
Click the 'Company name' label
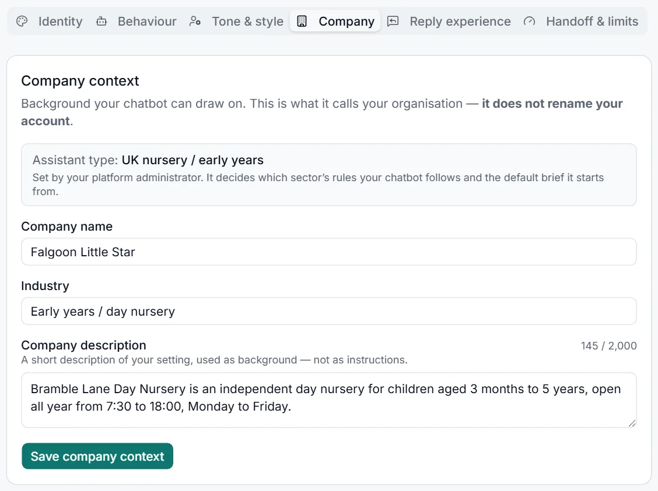(x=66, y=227)
